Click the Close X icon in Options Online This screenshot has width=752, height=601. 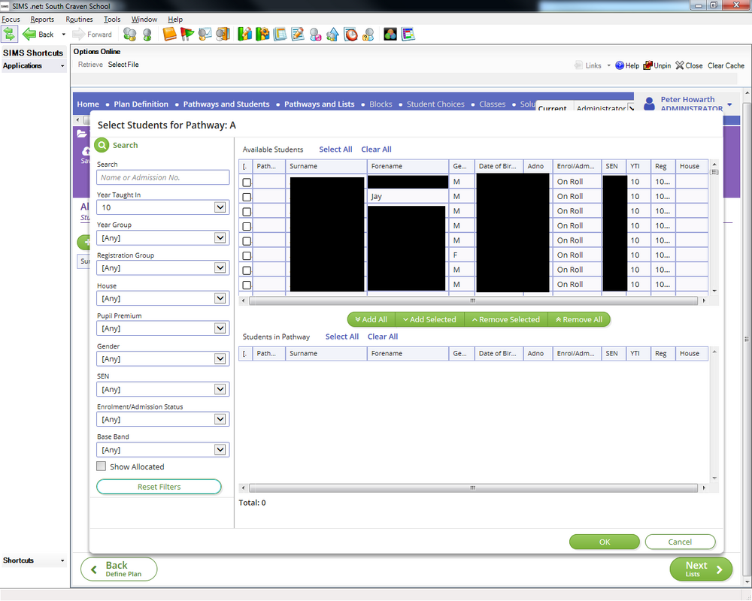point(680,65)
